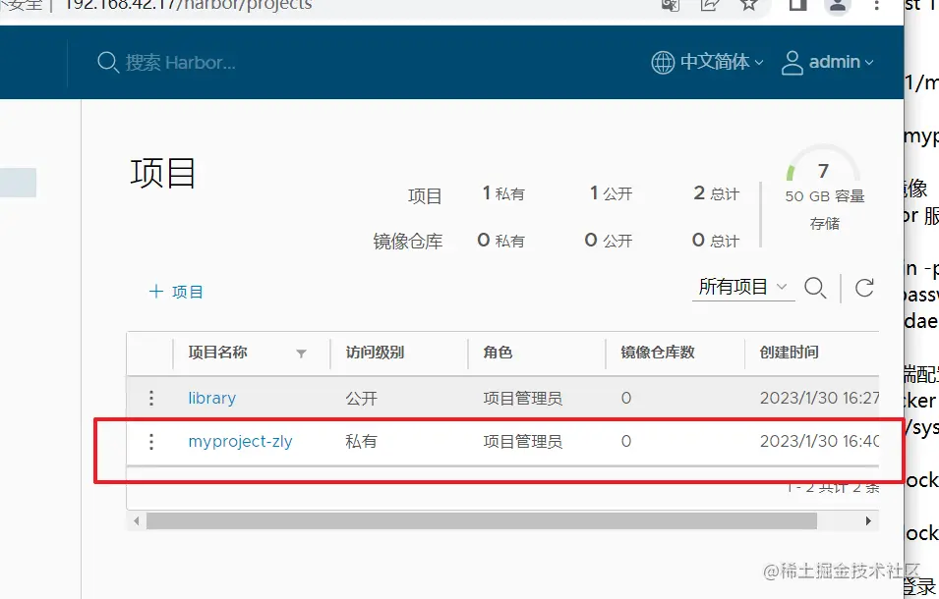
Task: Click the horizontal scrollbar right arrow
Action: tap(868, 520)
